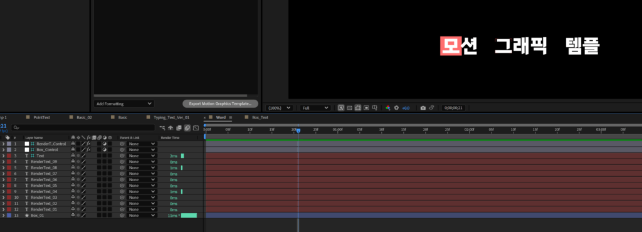Image resolution: width=642 pixels, height=232 pixels.
Task: Open Parent dropdown for RenderT_Control layer
Action: [x=142, y=144]
